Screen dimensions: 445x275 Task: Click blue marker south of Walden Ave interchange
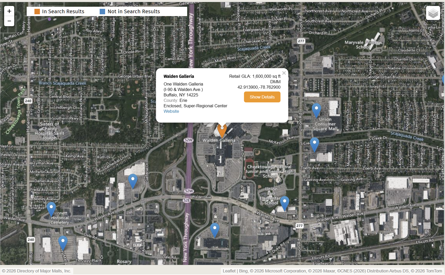[x=215, y=230]
